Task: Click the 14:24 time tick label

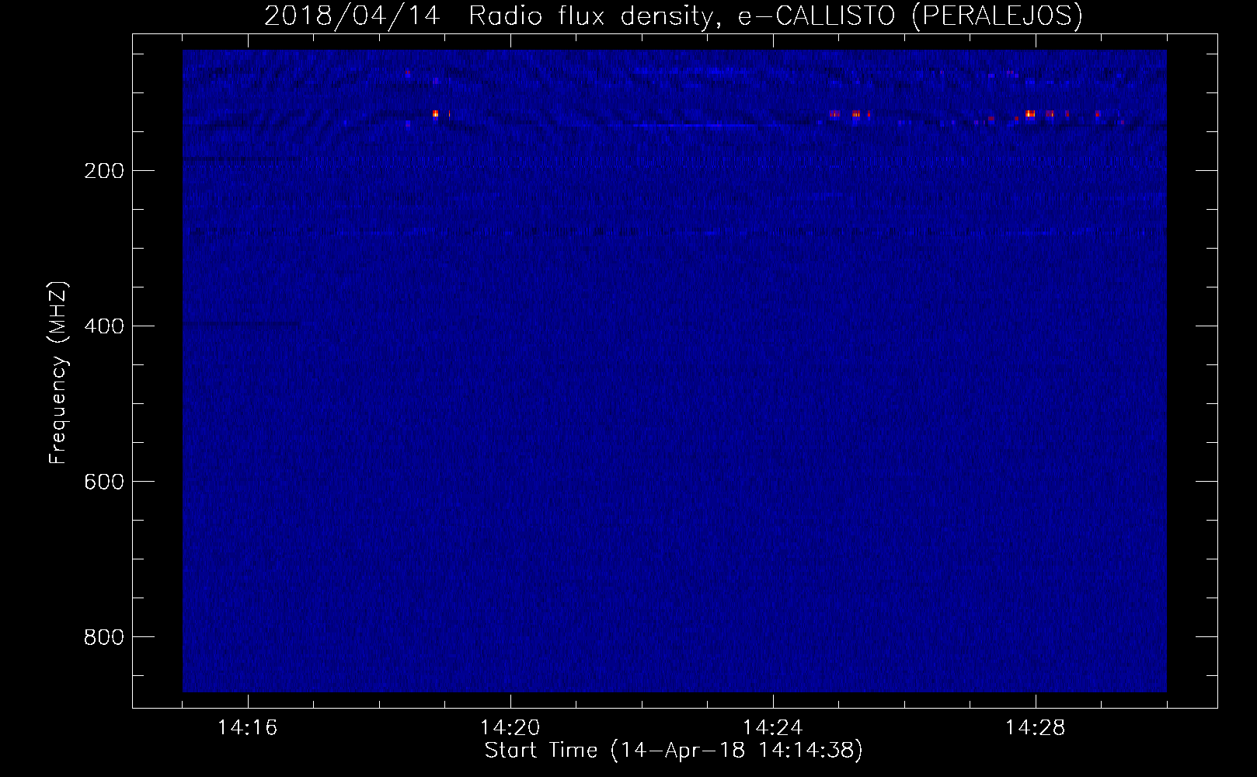Action: (773, 728)
